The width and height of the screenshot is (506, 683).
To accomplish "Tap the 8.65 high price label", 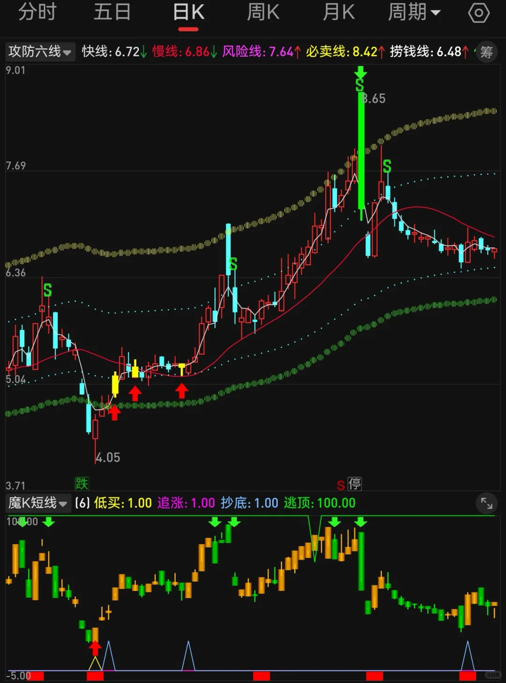I will click(x=374, y=99).
